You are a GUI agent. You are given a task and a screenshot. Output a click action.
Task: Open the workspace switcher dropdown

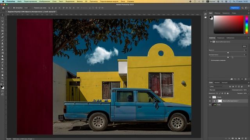[x=246, y=8]
